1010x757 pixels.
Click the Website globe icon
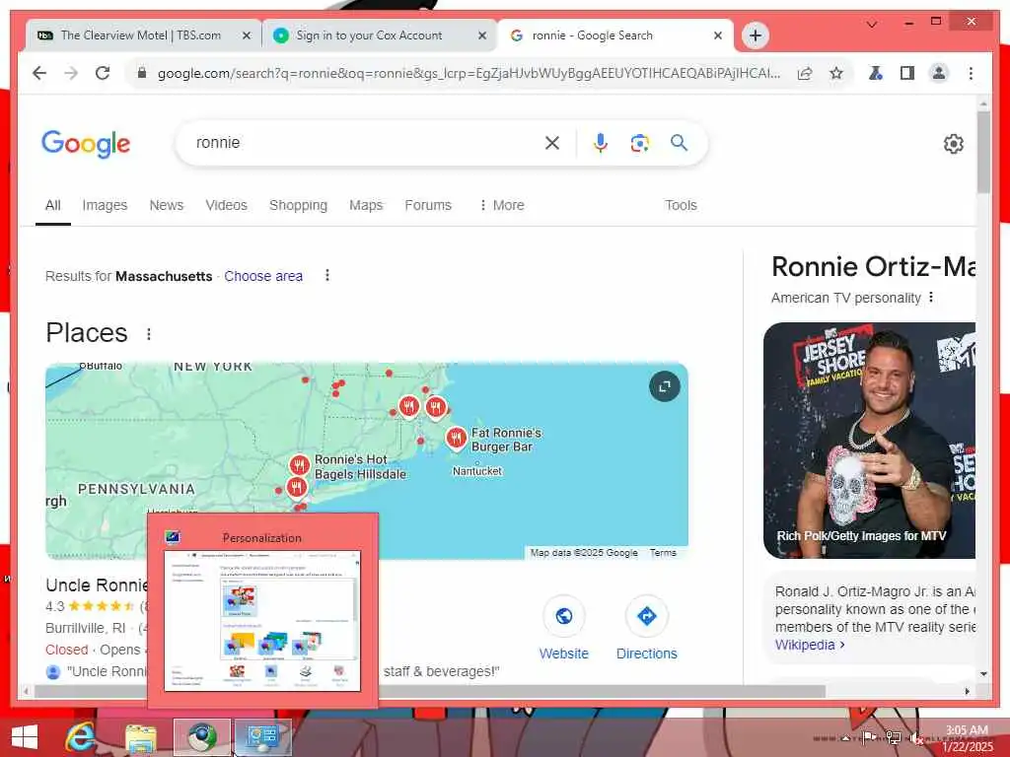(564, 617)
